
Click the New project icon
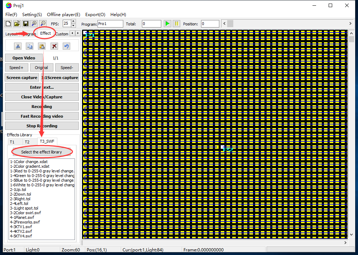click(x=8, y=24)
